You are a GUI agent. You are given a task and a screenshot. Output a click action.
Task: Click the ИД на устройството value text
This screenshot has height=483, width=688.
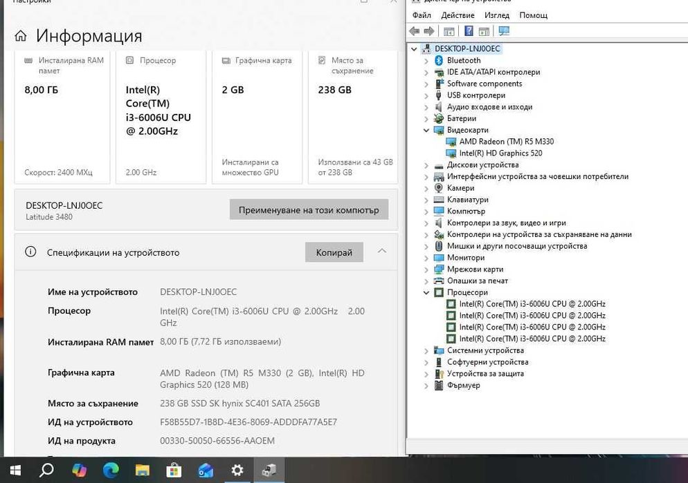248,422
